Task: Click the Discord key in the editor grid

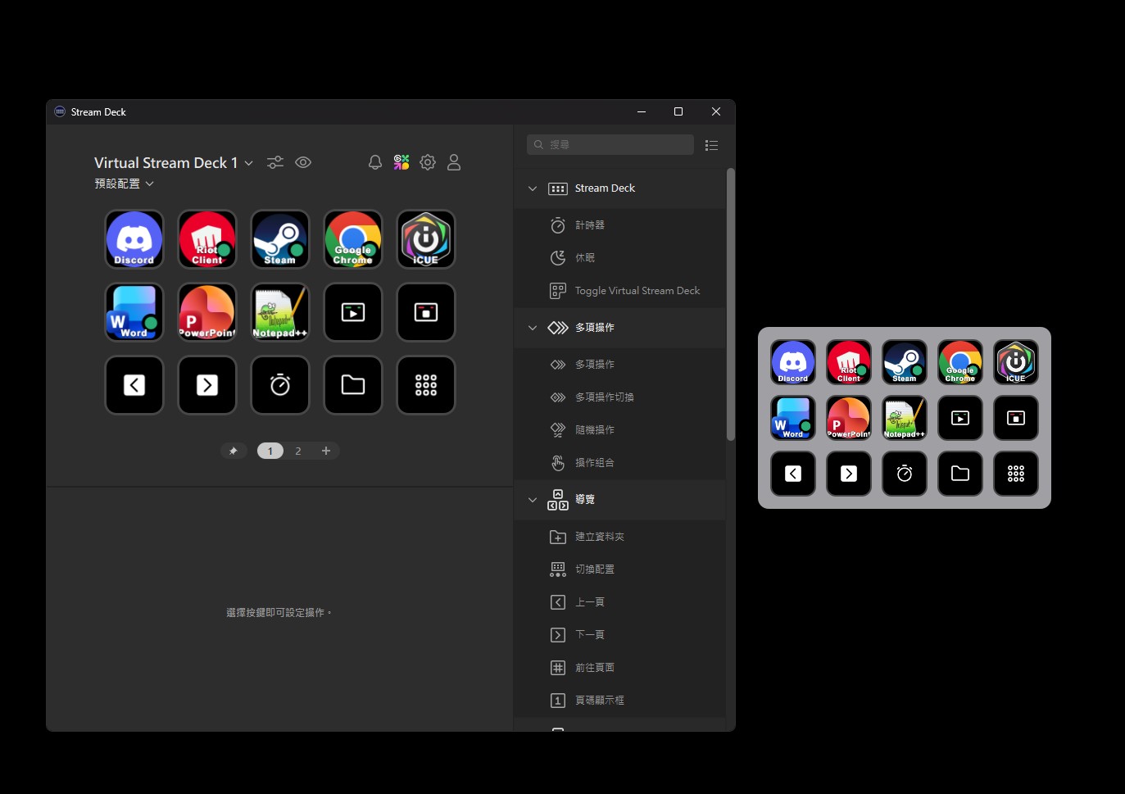Action: coord(134,239)
